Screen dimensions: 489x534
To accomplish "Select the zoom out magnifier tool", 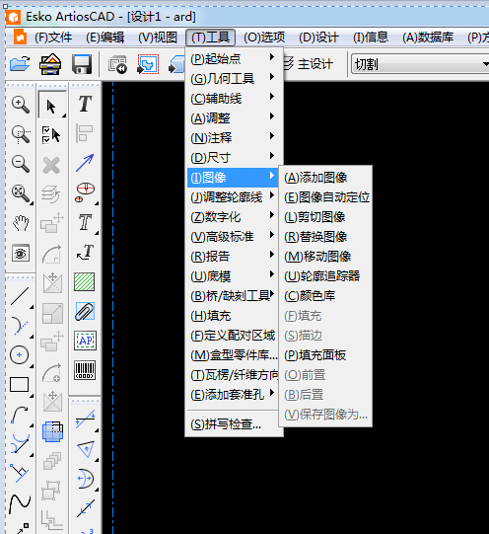I will 21,164.
